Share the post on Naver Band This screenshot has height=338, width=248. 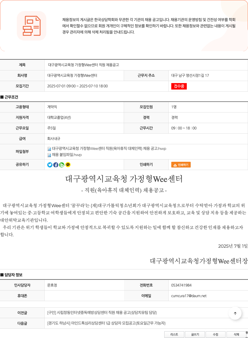click(x=62, y=165)
